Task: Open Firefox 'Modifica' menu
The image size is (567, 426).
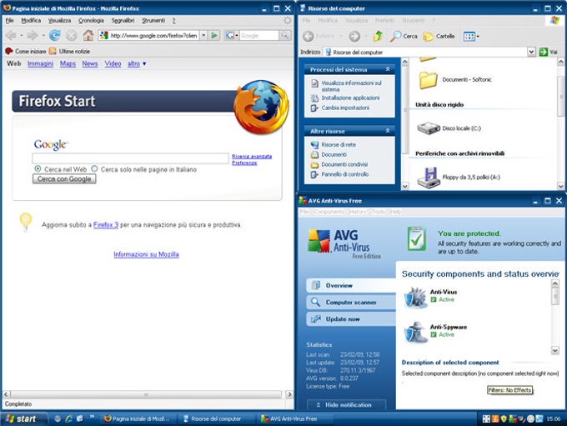Action: [31, 21]
